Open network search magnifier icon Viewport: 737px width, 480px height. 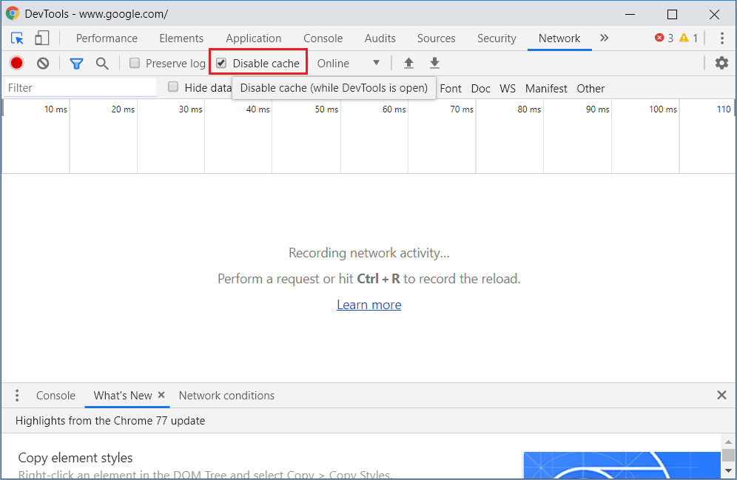pos(102,64)
